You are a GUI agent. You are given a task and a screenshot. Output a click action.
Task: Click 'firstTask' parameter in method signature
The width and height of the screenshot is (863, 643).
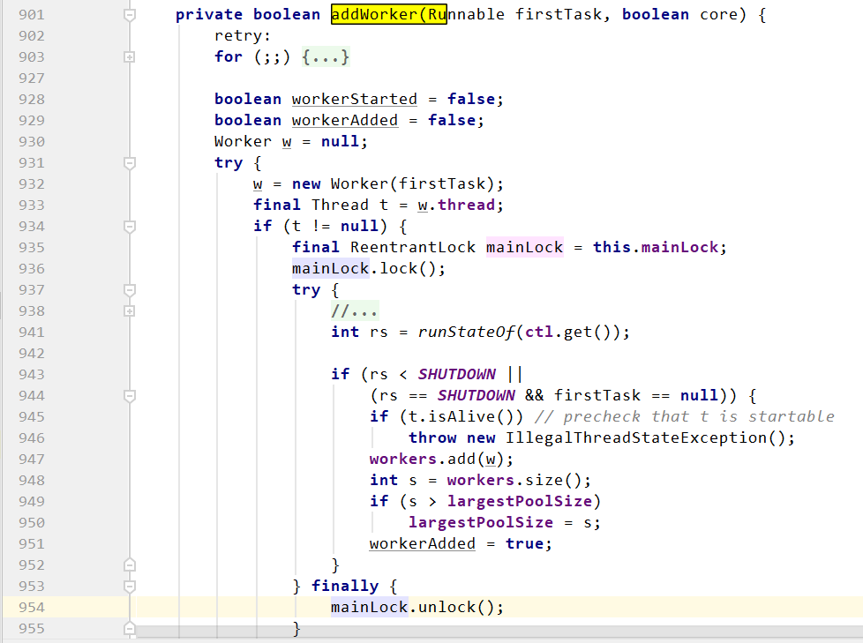[x=558, y=15]
